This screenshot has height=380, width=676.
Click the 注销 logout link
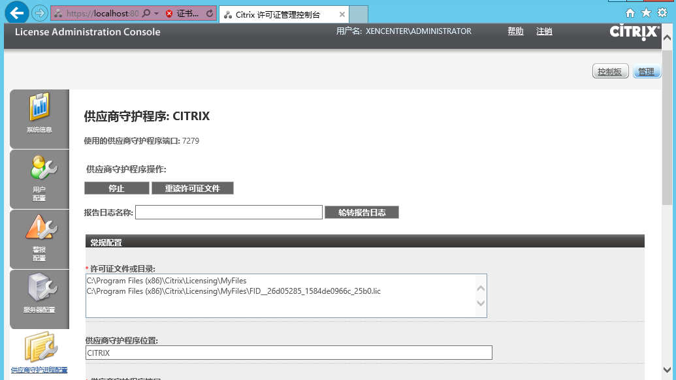[544, 31]
